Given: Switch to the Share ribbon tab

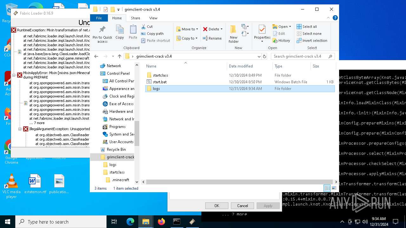Looking at the screenshot, I should coord(135,18).
